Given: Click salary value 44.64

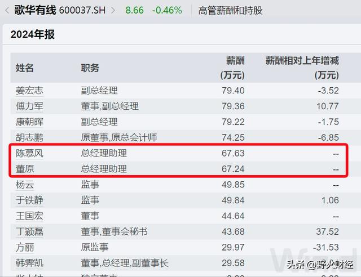Looking at the screenshot, I should [x=233, y=216].
